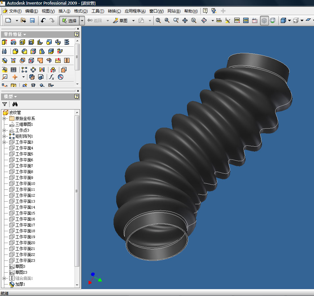This screenshot has width=314, height=296.
Task: Open the 编辑(E) menu
Action: [32, 11]
